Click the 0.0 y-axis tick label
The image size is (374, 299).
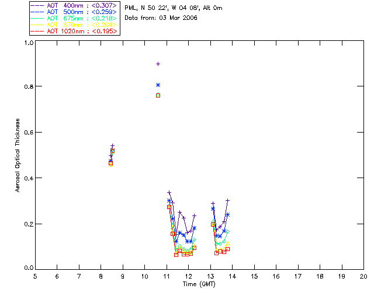(29, 268)
